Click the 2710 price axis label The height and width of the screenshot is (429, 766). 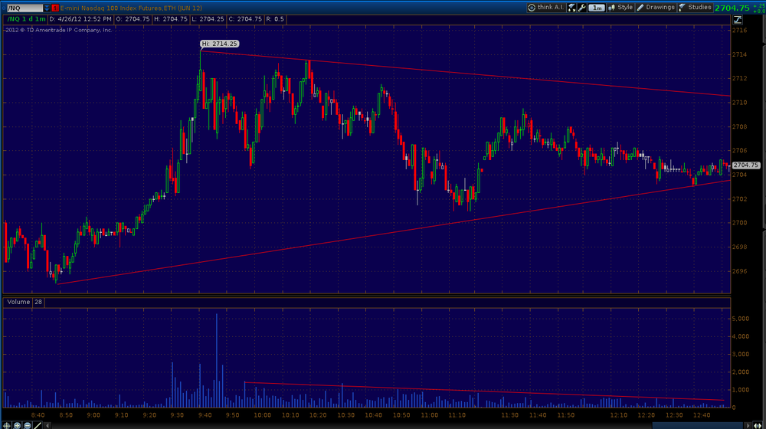740,103
